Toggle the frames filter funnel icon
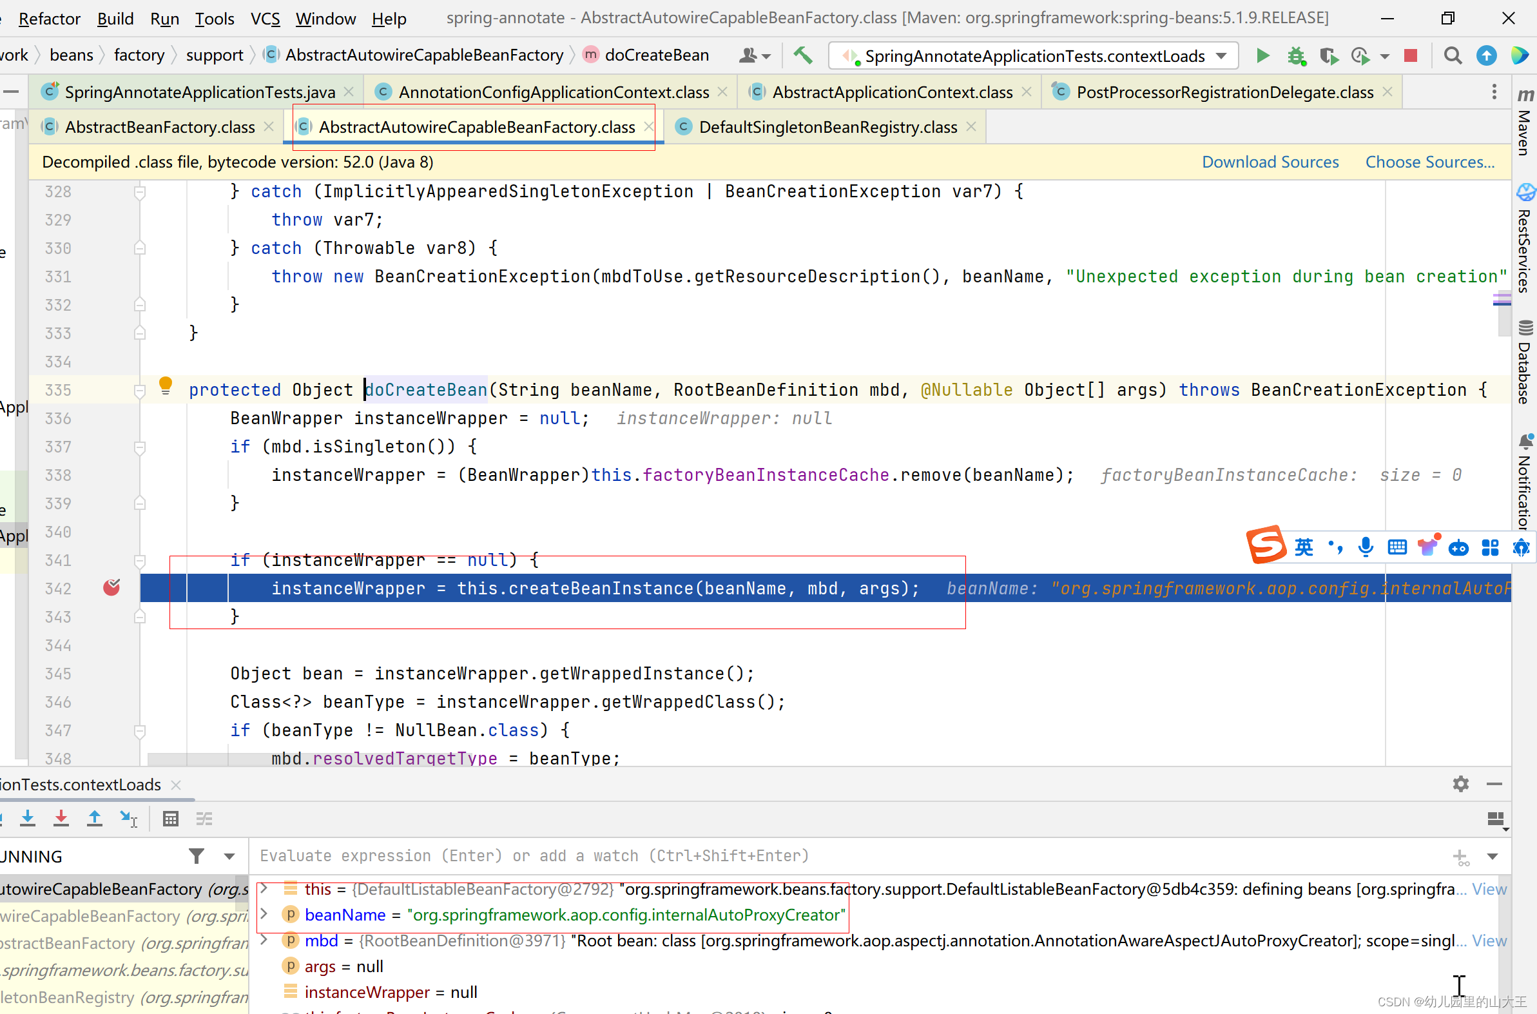This screenshot has width=1537, height=1014. coord(197,856)
